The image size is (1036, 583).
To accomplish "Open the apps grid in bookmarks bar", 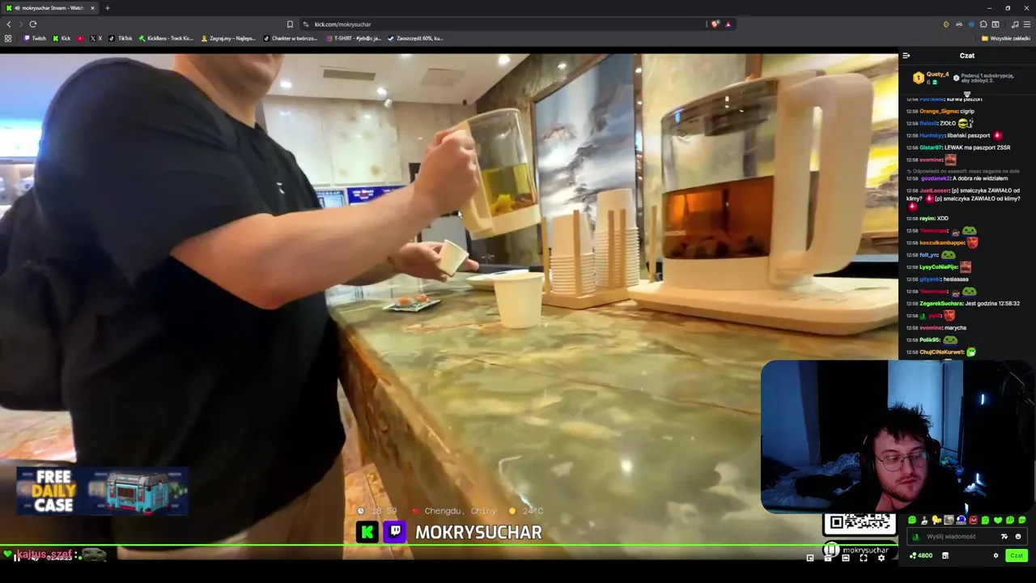I will click(x=8, y=38).
